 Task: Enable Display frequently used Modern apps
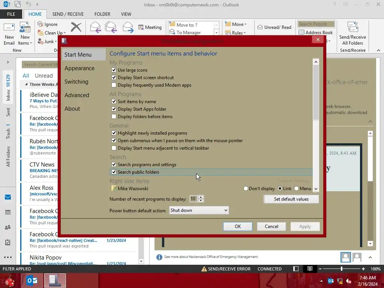(114, 85)
